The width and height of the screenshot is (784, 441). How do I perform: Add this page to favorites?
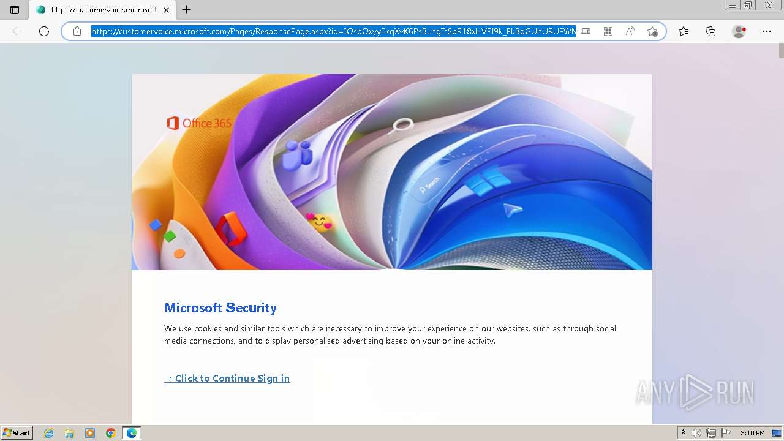click(x=652, y=31)
